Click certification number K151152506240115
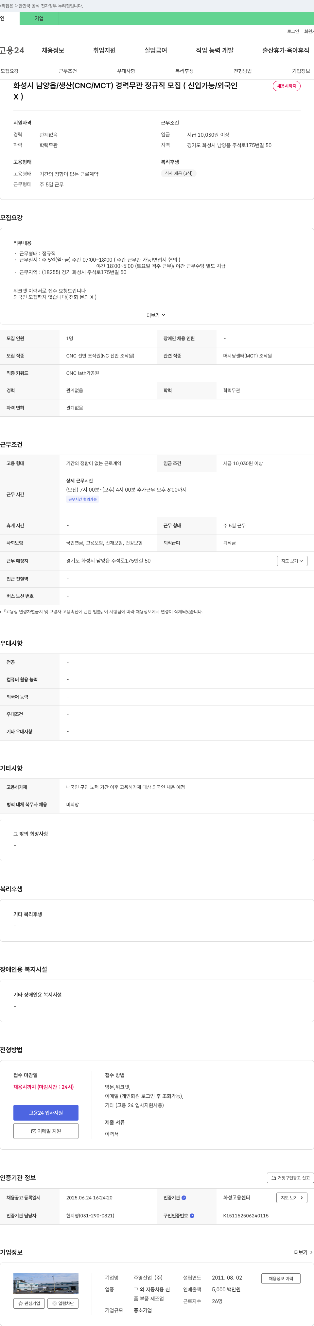Image resolution: width=314 pixels, height=1326 pixels. [246, 1215]
